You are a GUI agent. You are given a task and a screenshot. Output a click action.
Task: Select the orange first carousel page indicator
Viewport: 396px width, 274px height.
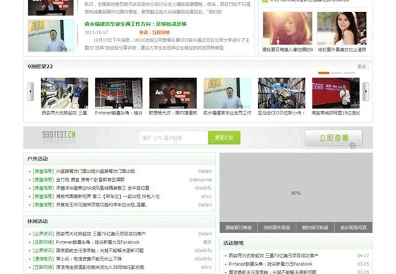point(324,73)
